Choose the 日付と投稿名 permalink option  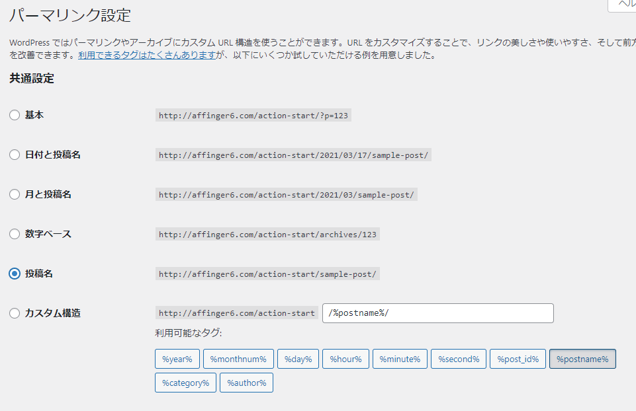coord(15,155)
